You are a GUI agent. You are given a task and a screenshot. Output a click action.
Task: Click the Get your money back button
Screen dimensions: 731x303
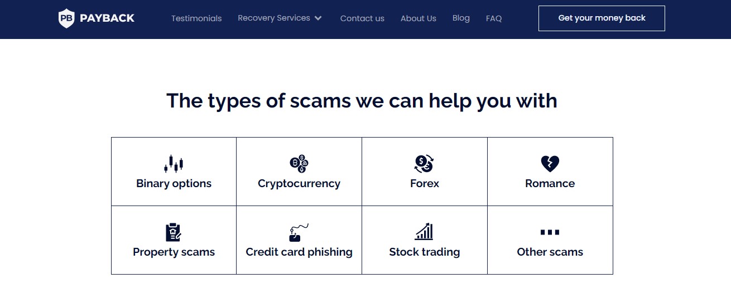point(602,18)
